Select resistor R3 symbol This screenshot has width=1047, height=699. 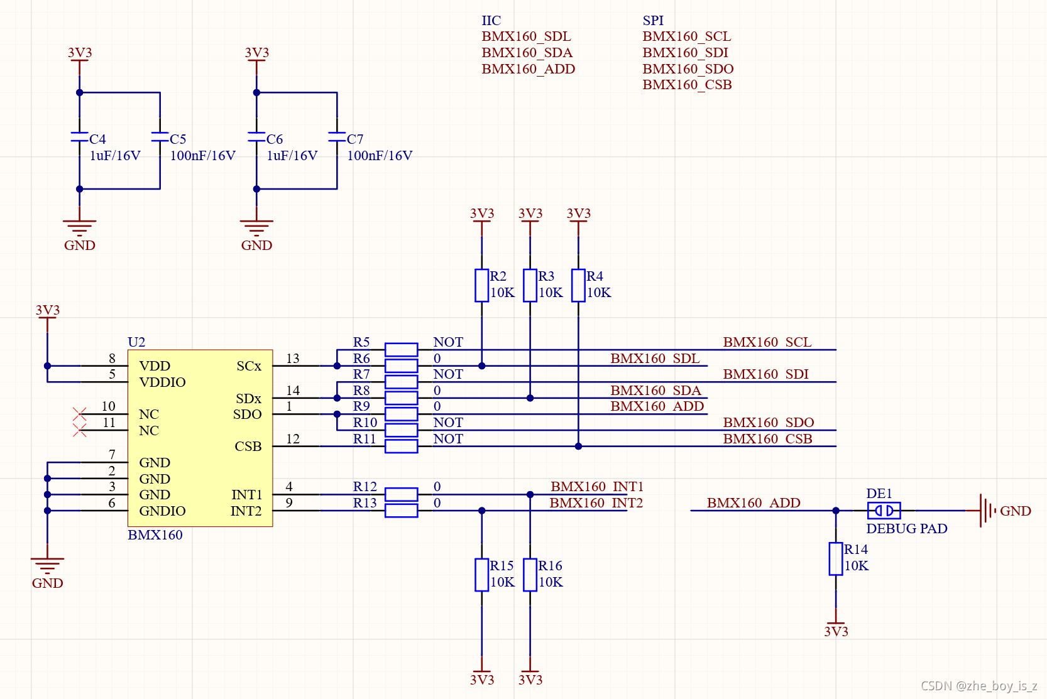click(530, 285)
